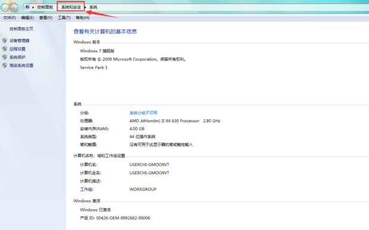The height and width of the screenshot is (230, 369).
Task: Expand the arrow before 控制面板 breadcrumb
Action: pos(33,7)
